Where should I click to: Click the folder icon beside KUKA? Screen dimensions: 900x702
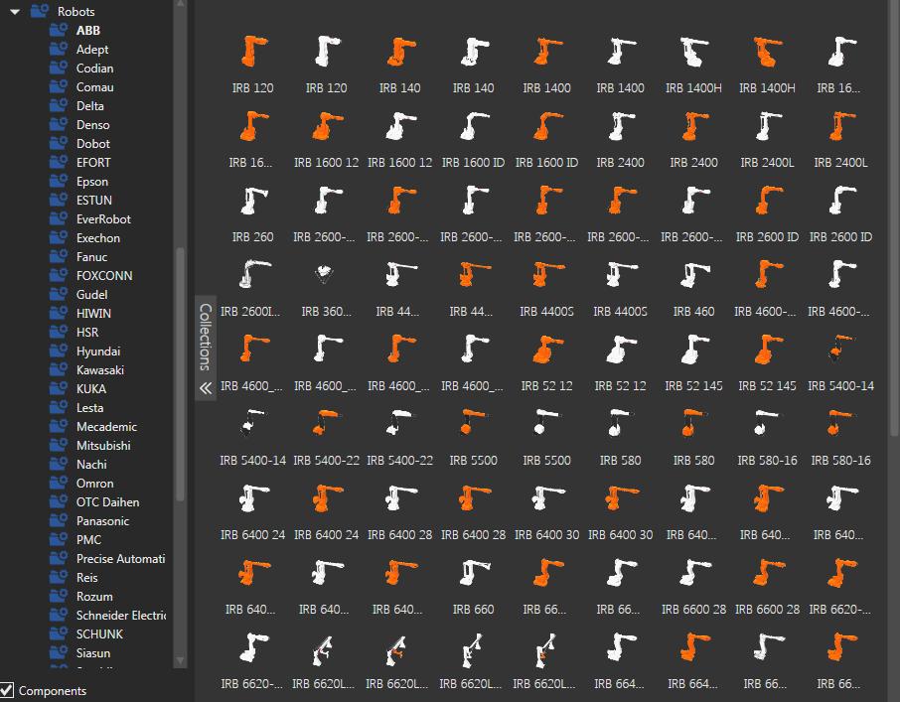coord(58,388)
